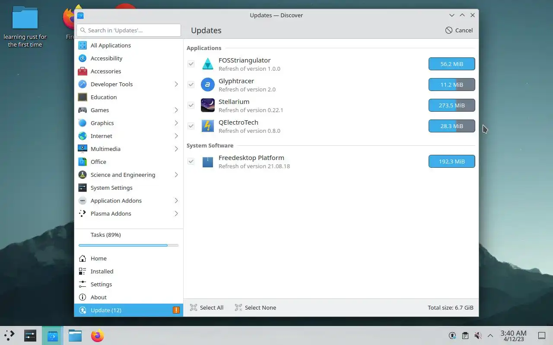This screenshot has width=553, height=345.
Task: Click the Accessories toolbox icon
Action: 83,71
